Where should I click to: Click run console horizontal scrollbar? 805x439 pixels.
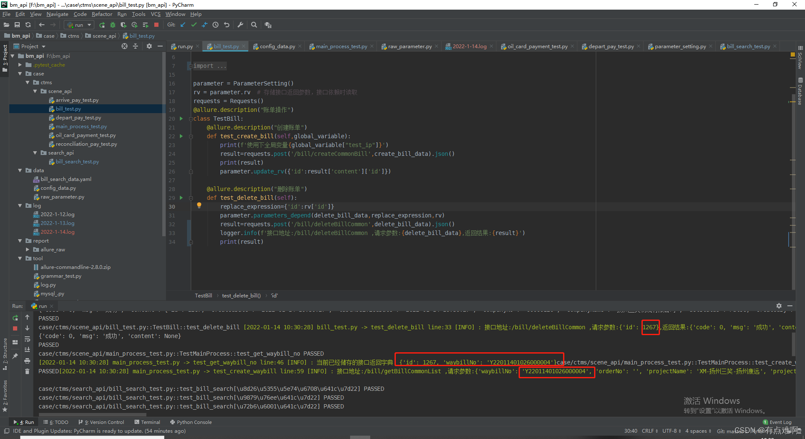(92, 415)
